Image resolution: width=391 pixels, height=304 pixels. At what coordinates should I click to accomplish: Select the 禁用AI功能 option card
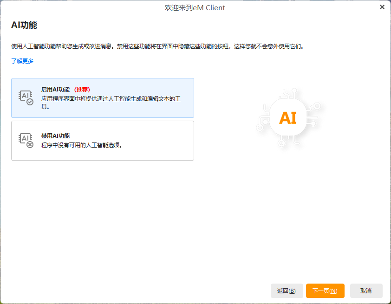103,141
